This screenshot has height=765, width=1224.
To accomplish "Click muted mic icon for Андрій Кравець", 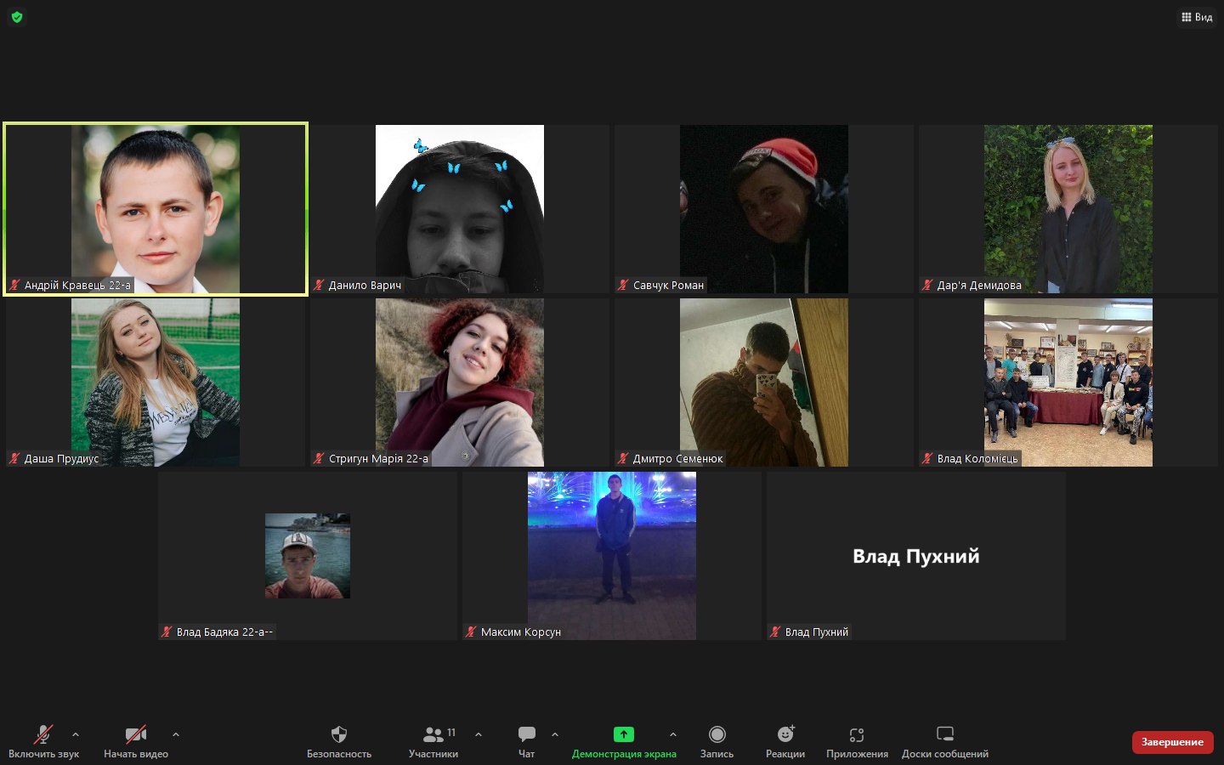I will coord(14,286).
